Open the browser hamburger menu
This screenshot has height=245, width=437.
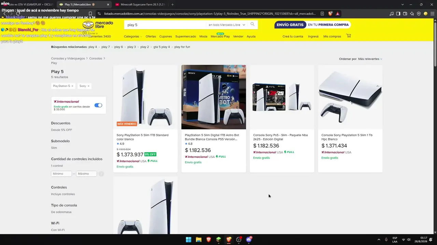432,14
